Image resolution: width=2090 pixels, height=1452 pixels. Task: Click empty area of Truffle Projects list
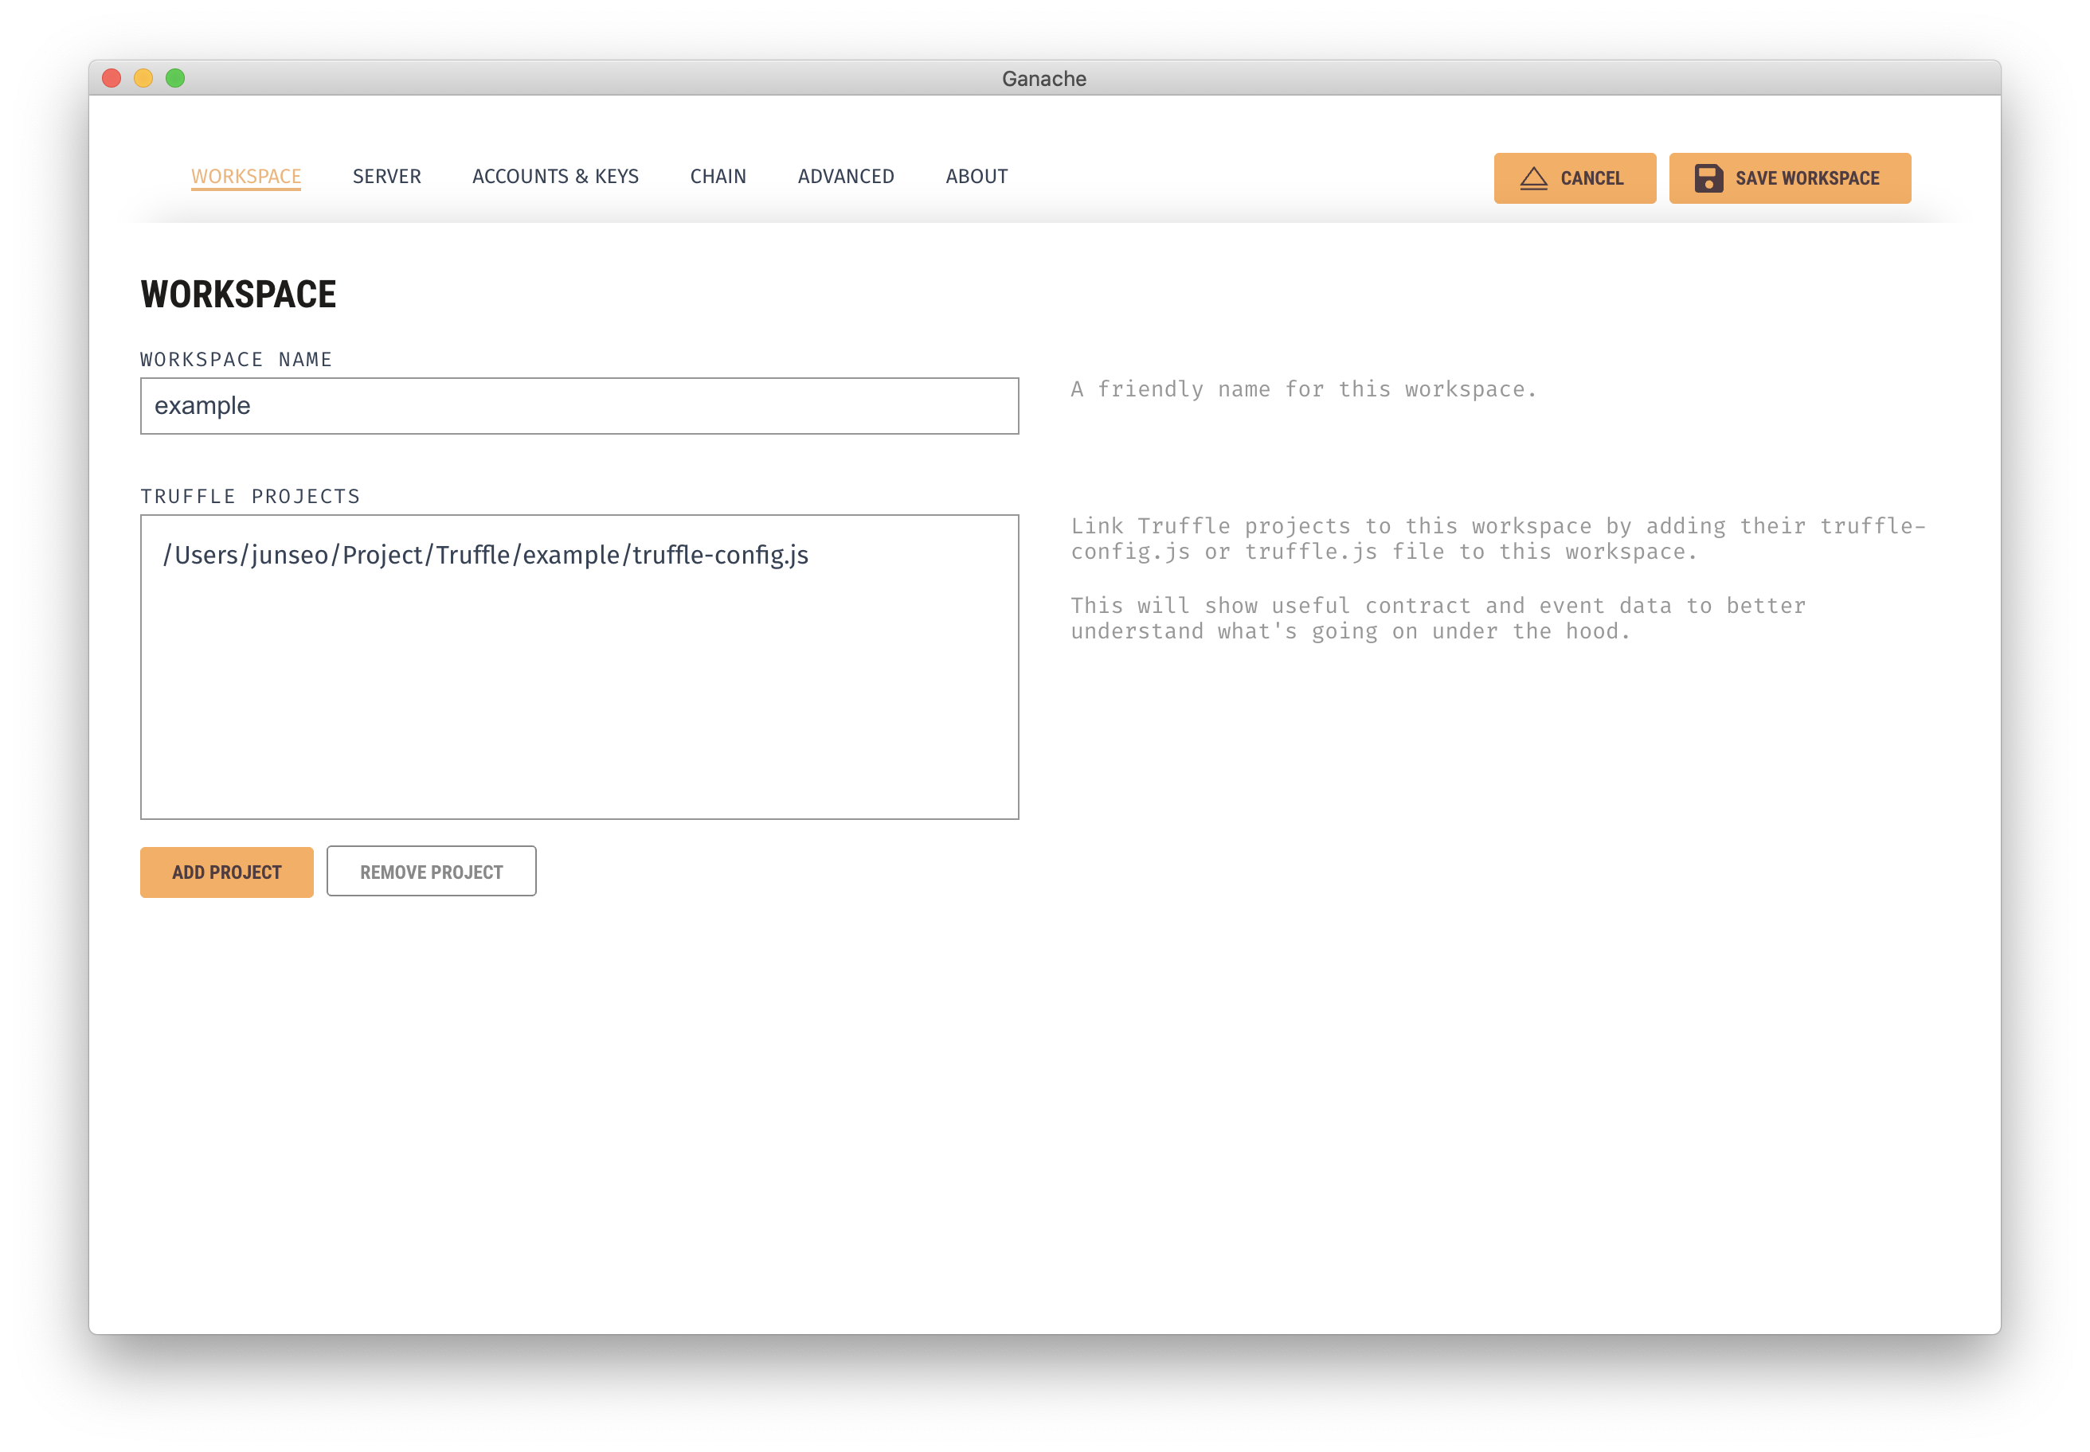pos(579,709)
